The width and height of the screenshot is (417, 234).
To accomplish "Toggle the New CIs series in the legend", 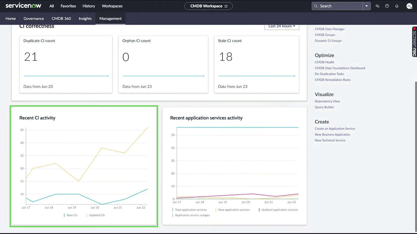I will 72,215.
